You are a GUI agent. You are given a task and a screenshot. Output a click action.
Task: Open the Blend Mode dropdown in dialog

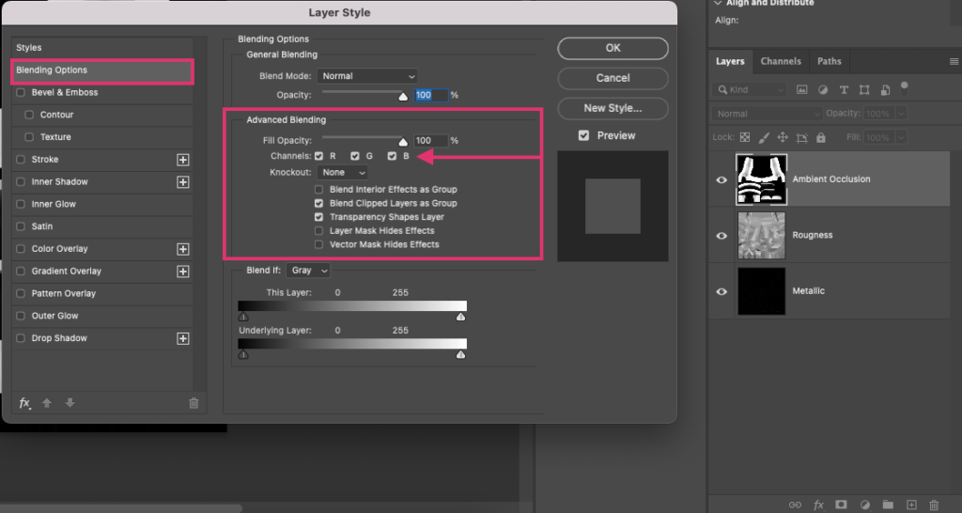click(367, 76)
